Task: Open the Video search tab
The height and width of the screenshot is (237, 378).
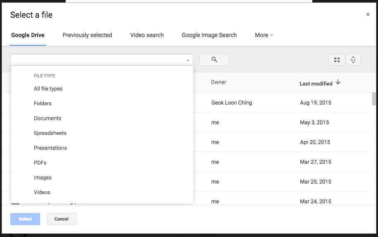Action: 147,35
